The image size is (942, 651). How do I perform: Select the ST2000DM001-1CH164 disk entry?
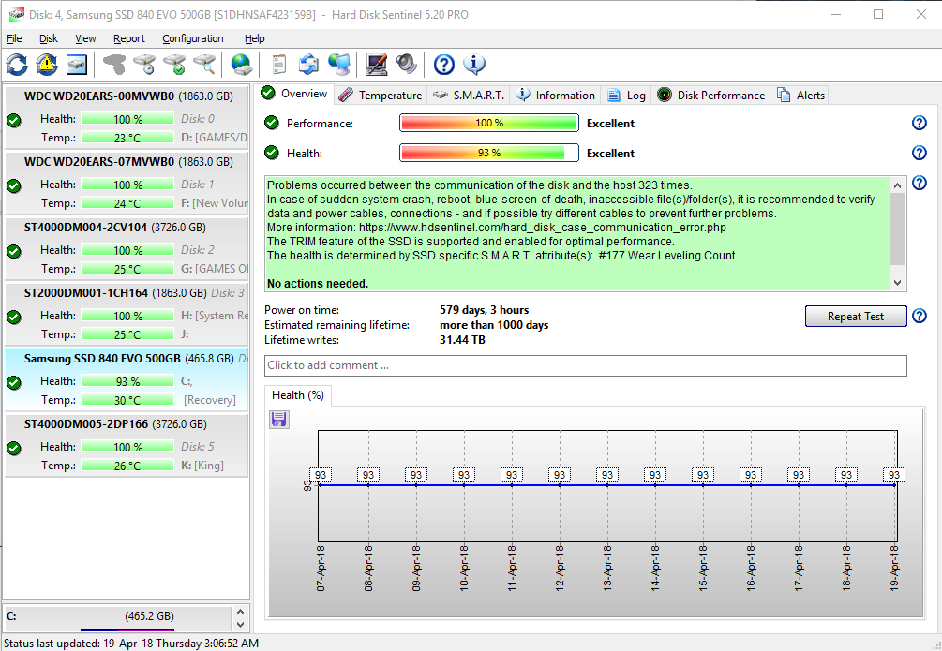pyautogui.click(x=127, y=314)
